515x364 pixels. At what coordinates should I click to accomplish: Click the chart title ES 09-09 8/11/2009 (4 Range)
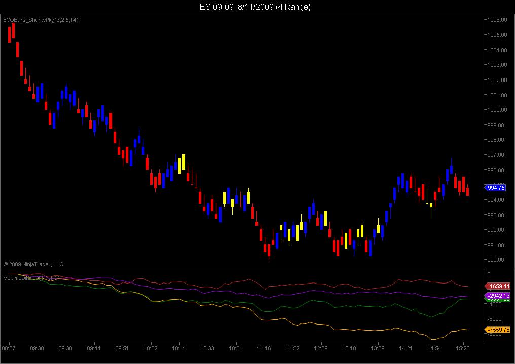pyautogui.click(x=255, y=7)
